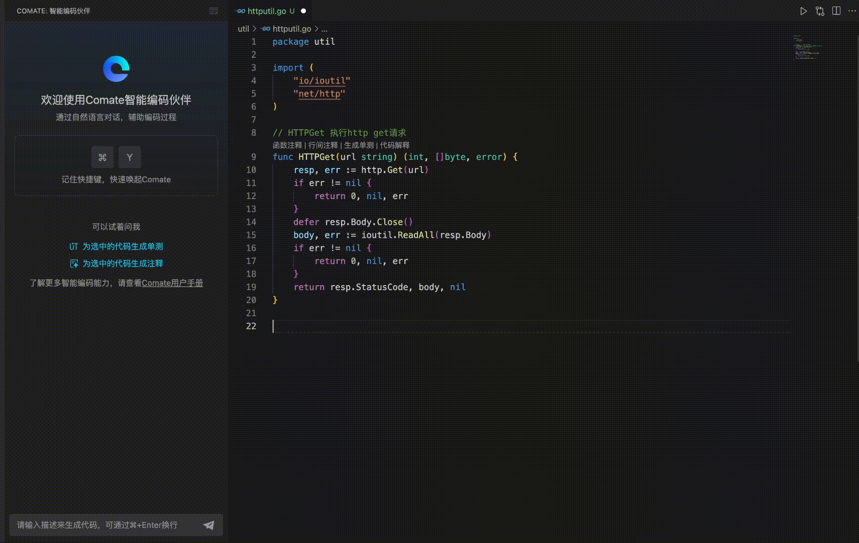Open the Comate panel list menu icon

coord(213,11)
